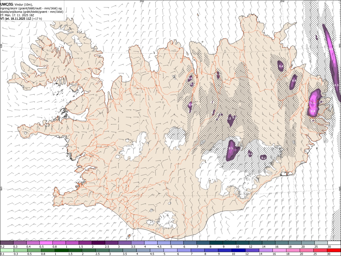341x256 pixels.
Task: Click the '3.5' label on the lower scale
Action: [x=125, y=254]
